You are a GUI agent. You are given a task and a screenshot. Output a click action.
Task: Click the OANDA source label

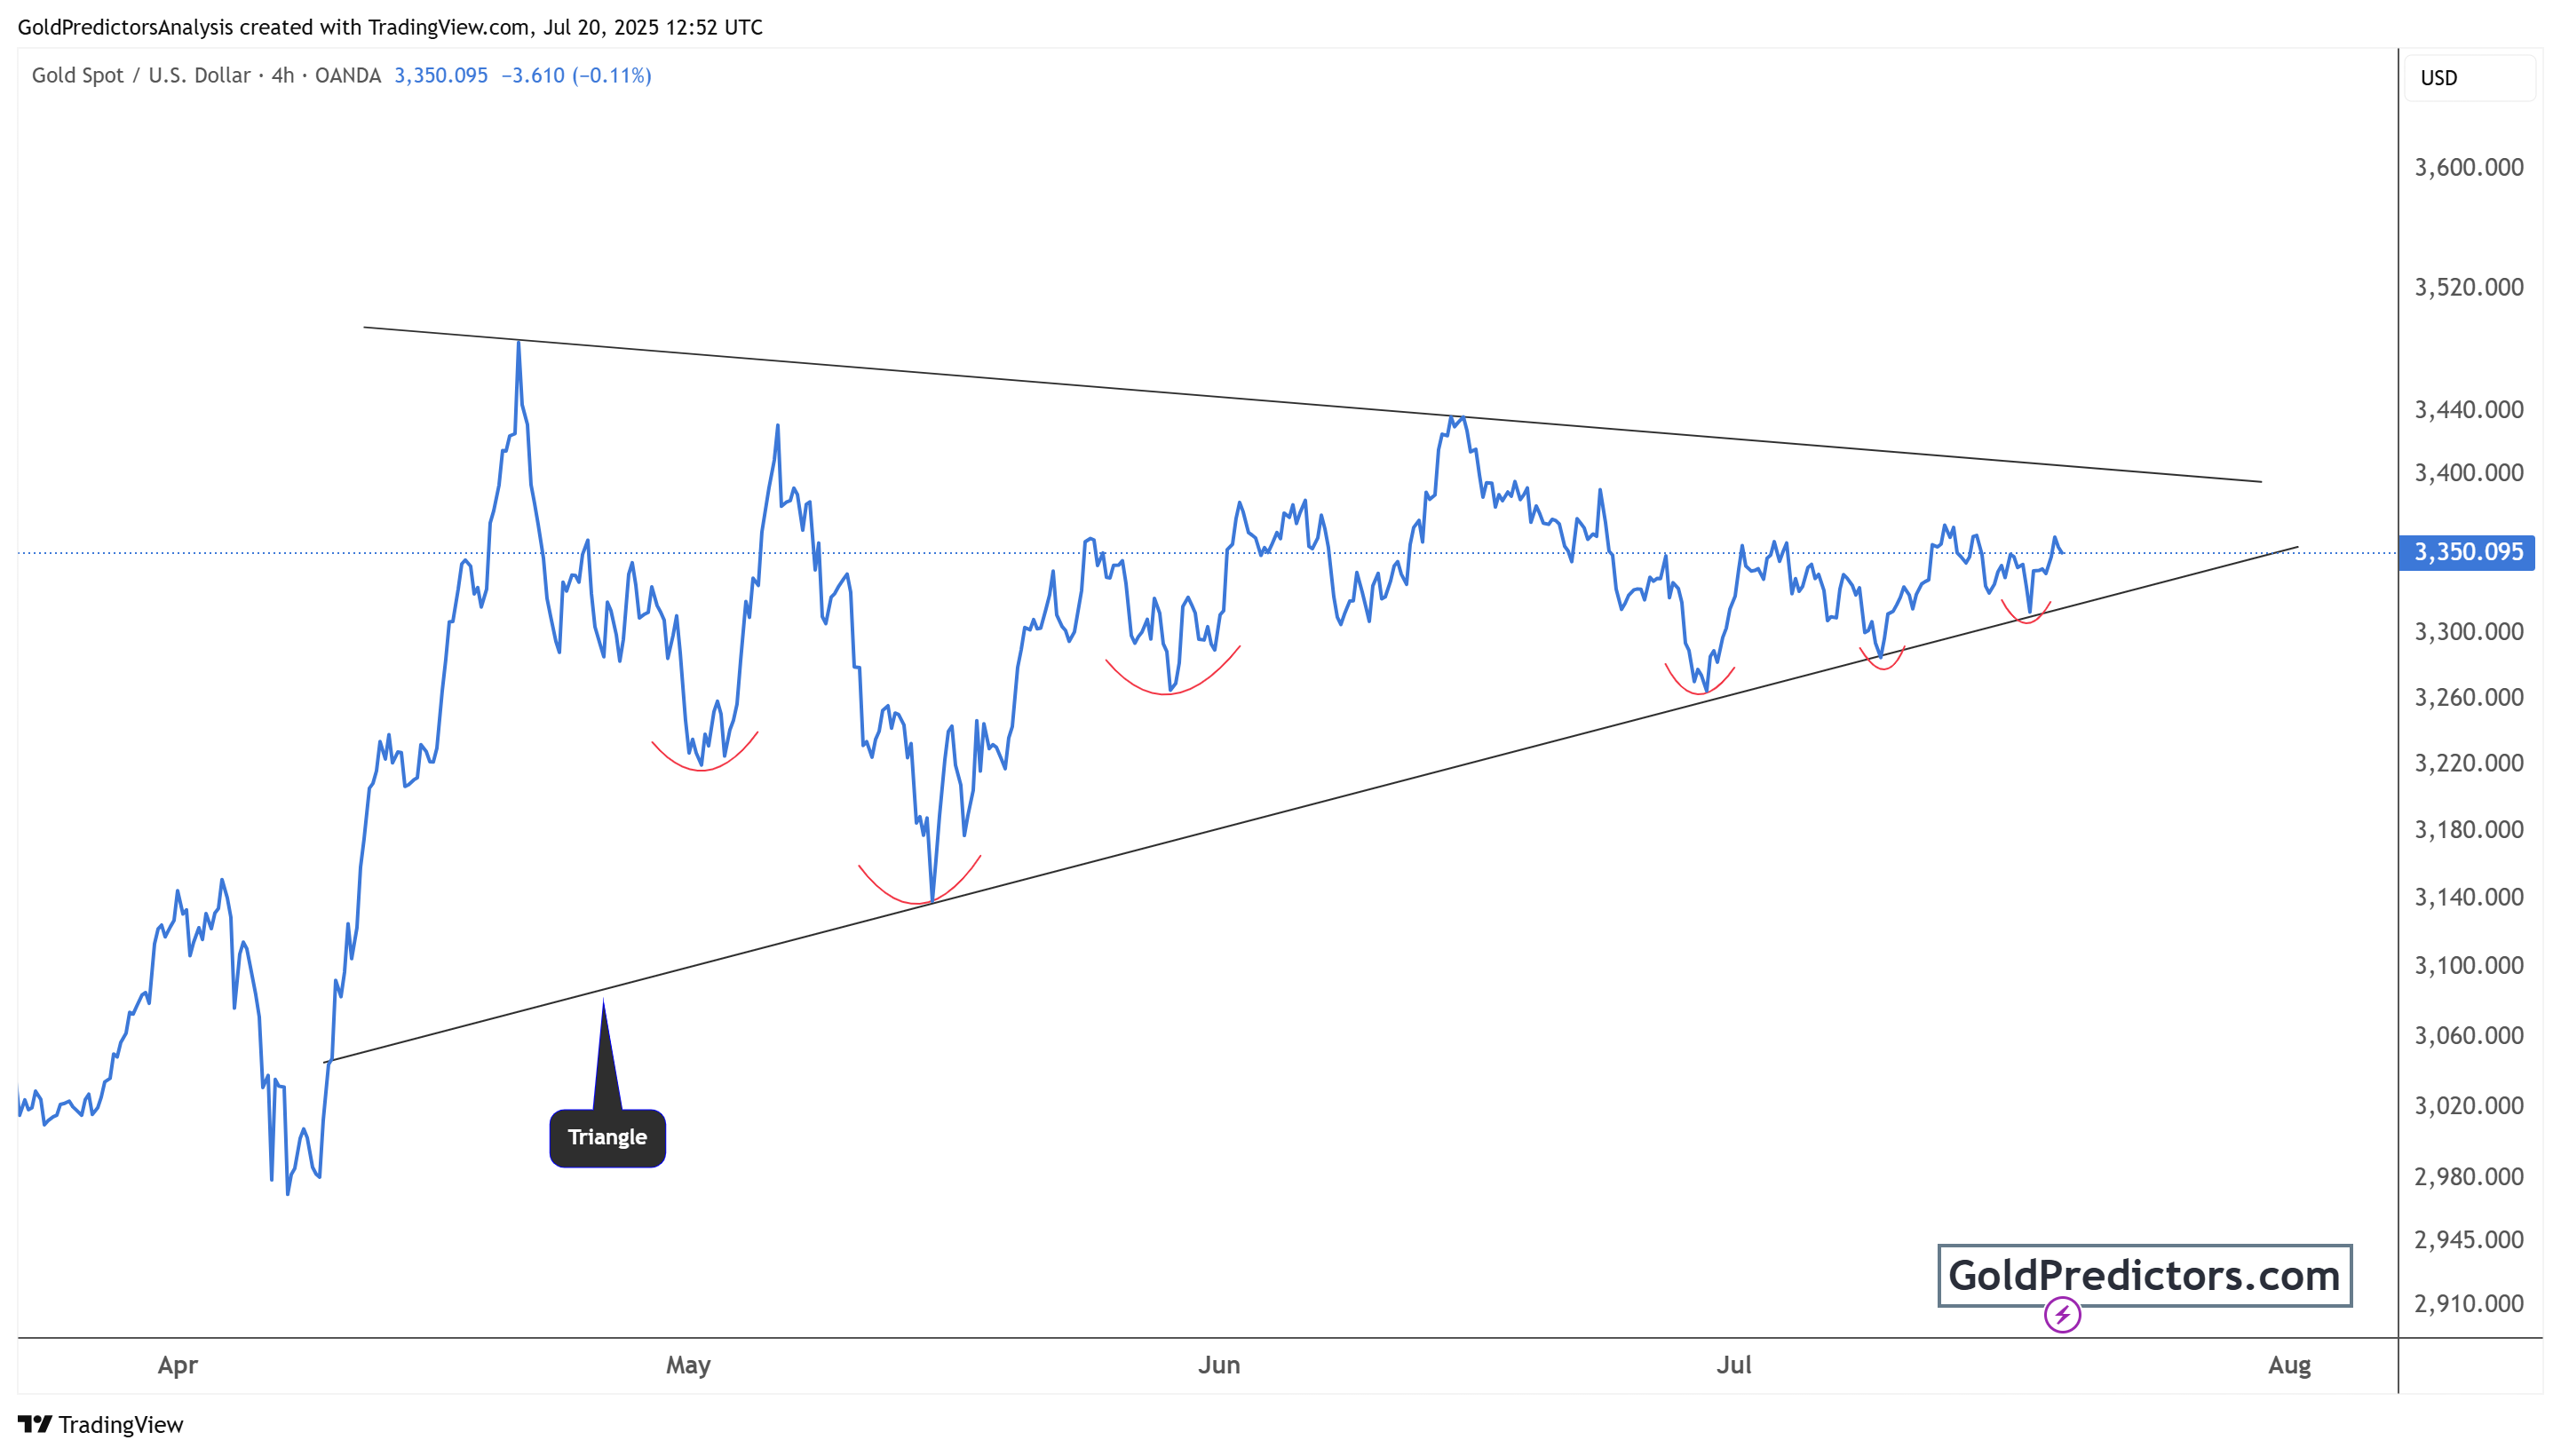click(347, 76)
